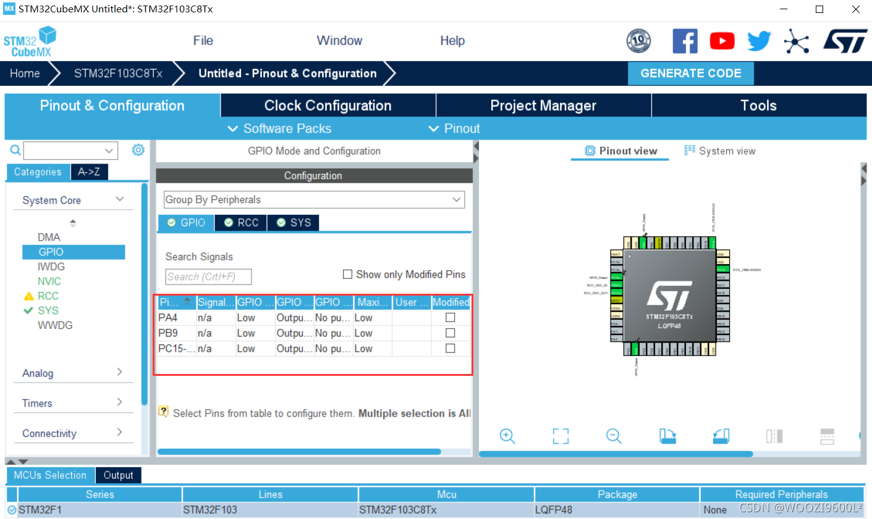This screenshot has height=519, width=872.
Task: Click the Search Signals input field
Action: (208, 276)
